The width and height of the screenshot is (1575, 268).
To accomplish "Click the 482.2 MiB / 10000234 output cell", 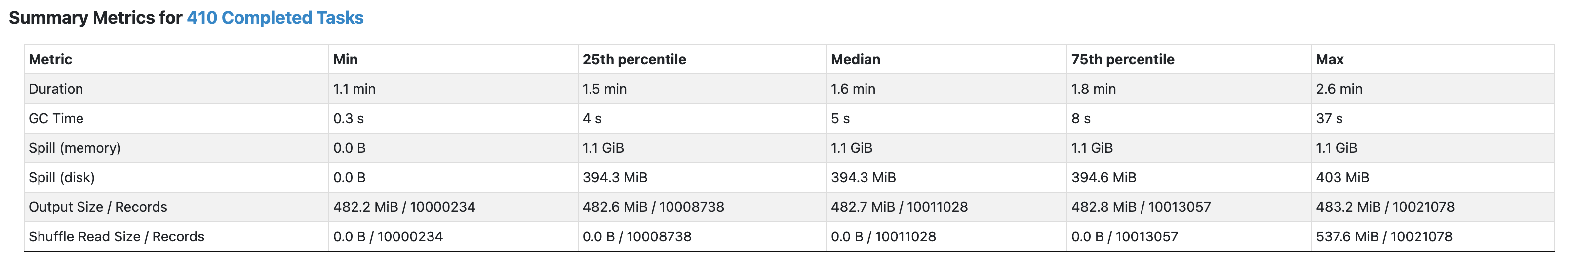I will 404,207.
